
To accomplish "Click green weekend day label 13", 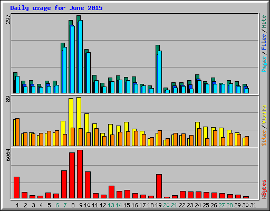I will (111, 205).
